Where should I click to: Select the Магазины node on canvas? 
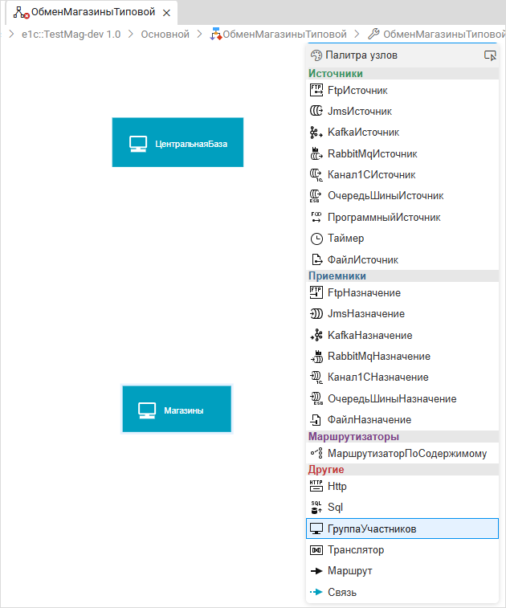pos(177,410)
